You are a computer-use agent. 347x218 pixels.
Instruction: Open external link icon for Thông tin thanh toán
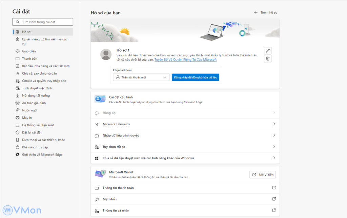pyautogui.click(x=274, y=188)
